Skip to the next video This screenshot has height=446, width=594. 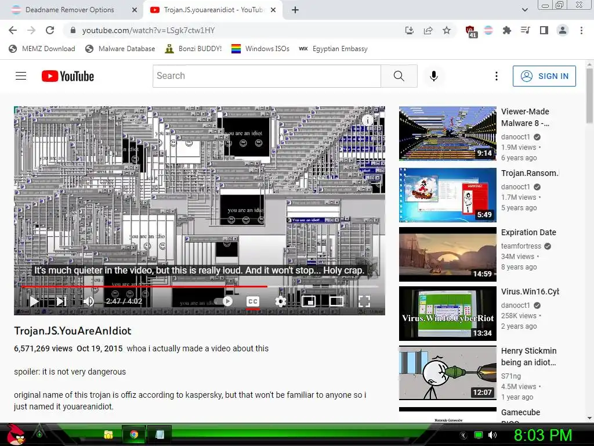61,301
